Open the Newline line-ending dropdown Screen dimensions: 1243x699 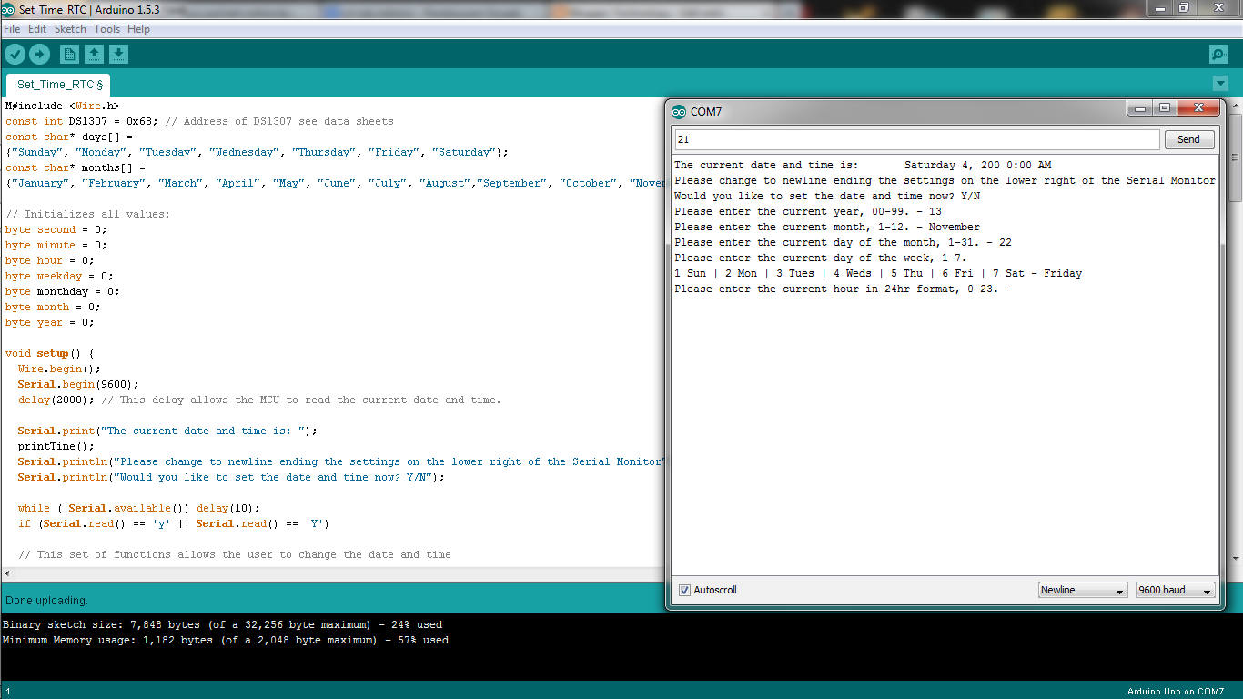coord(1083,591)
